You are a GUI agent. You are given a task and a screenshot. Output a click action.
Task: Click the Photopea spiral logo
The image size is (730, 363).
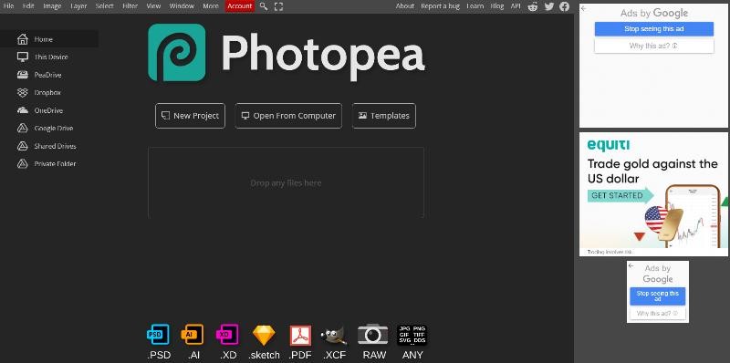[176, 53]
